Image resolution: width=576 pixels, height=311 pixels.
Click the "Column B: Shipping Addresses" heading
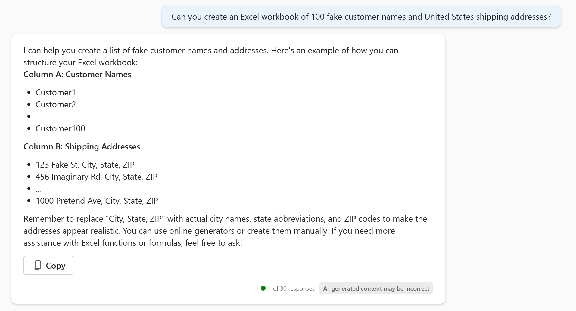82,147
